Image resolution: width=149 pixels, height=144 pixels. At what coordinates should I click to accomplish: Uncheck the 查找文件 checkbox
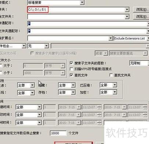[x=71, y=75]
